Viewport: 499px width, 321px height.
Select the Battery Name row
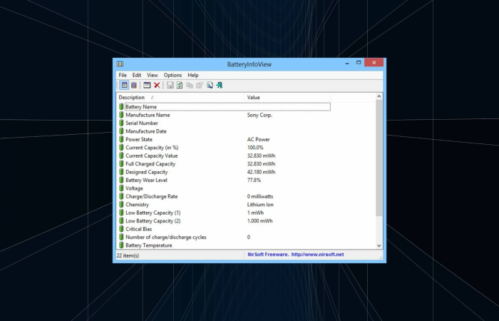click(225, 107)
